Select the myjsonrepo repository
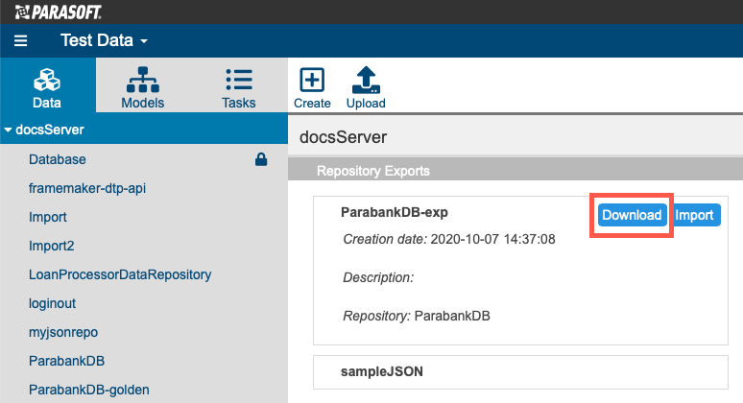 point(63,332)
